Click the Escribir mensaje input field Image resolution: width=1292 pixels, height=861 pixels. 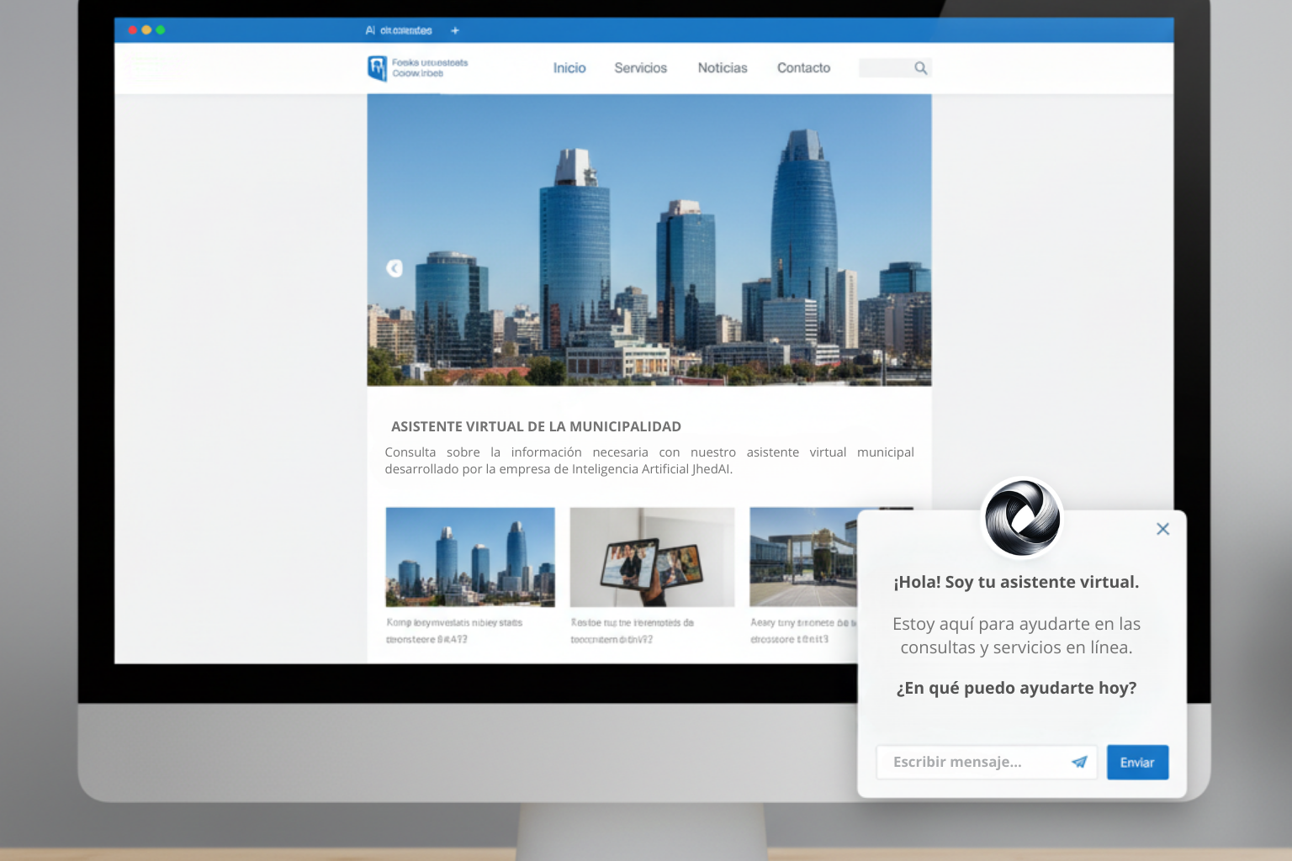pos(967,762)
